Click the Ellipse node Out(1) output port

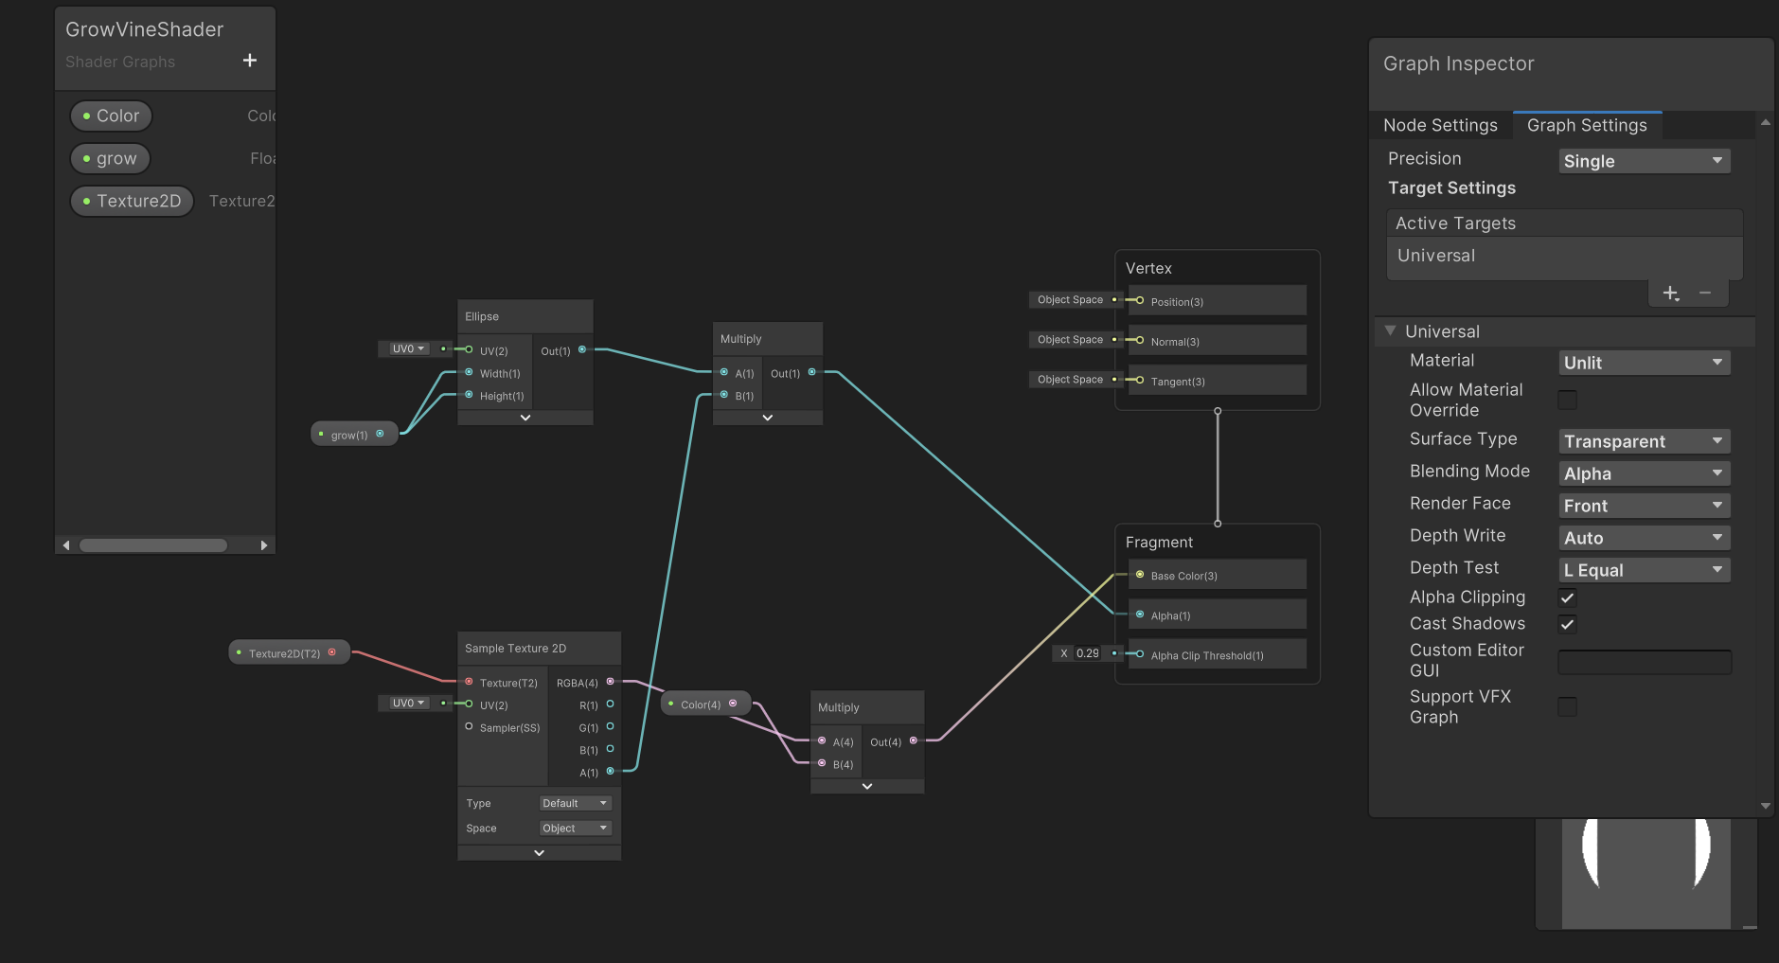pyautogui.click(x=582, y=350)
